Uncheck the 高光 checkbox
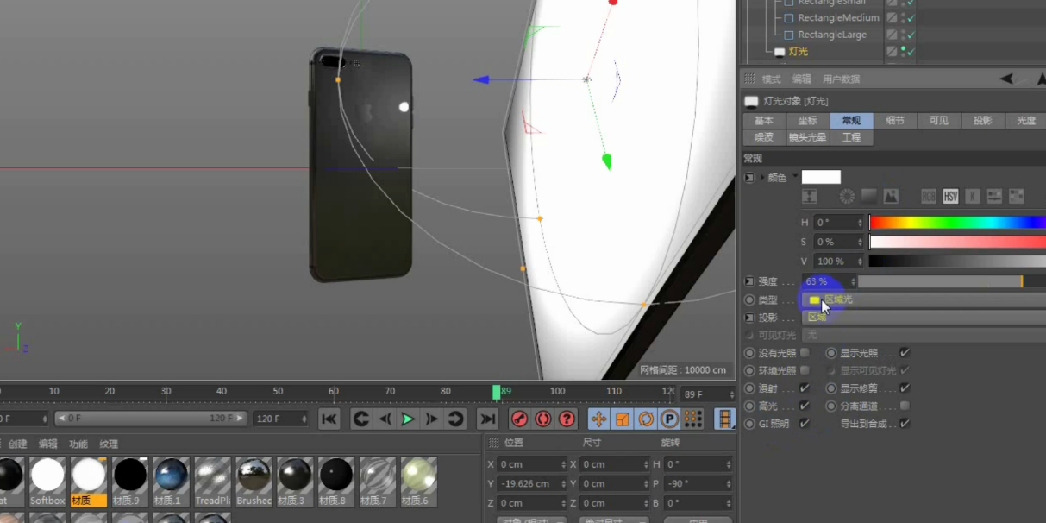 (x=805, y=406)
